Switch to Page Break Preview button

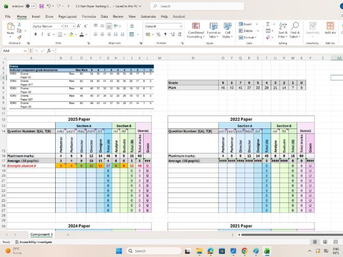[335, 242]
